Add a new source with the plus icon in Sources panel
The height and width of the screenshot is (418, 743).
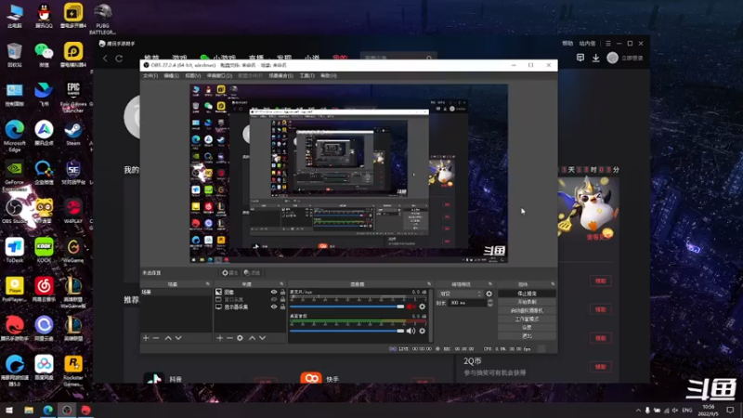click(219, 338)
